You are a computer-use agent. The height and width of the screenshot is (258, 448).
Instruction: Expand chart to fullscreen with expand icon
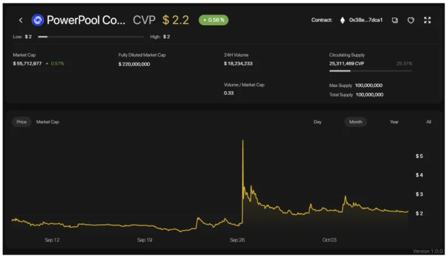pyautogui.click(x=427, y=20)
